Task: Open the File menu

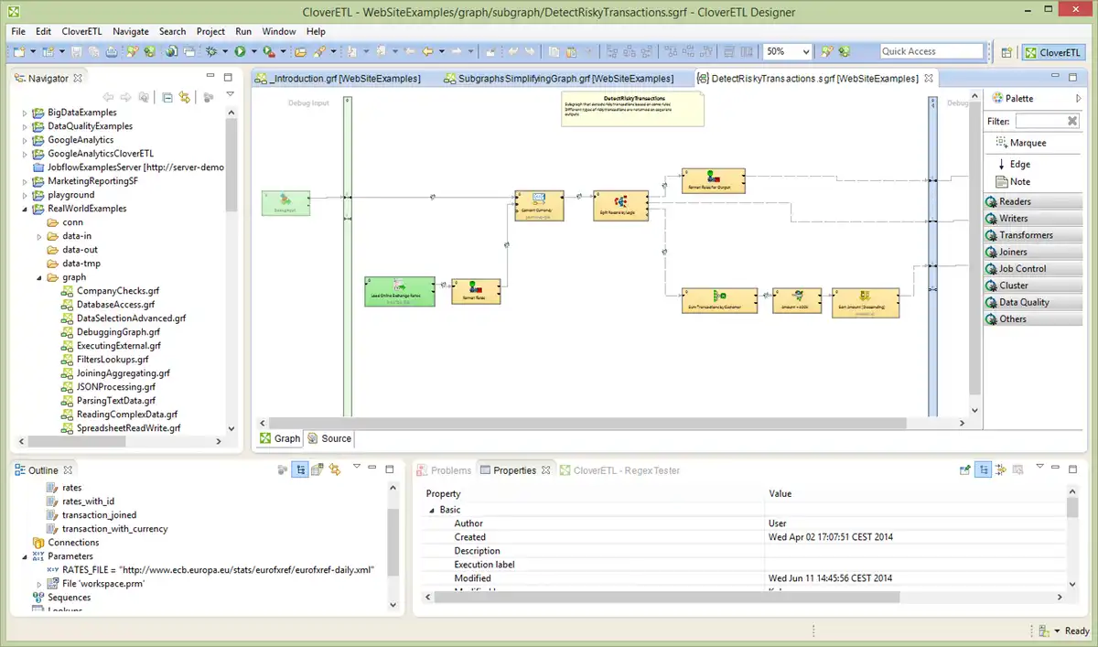Action: point(18,31)
